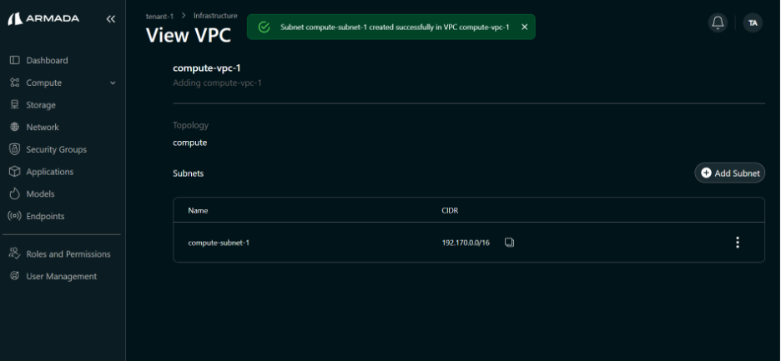Click the Applications cube icon
781x361 pixels.
point(14,172)
